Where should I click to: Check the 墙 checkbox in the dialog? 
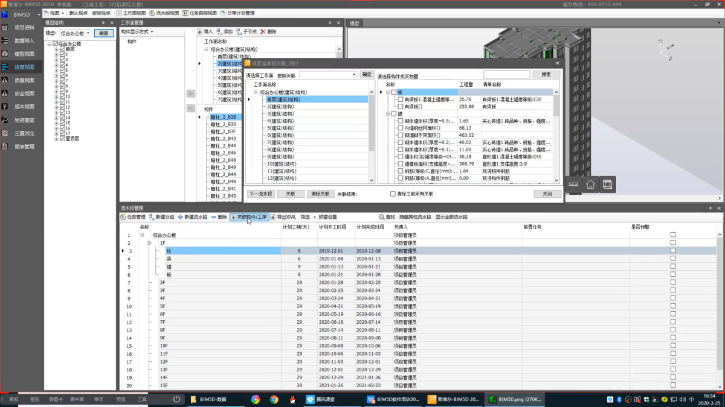[x=393, y=113]
